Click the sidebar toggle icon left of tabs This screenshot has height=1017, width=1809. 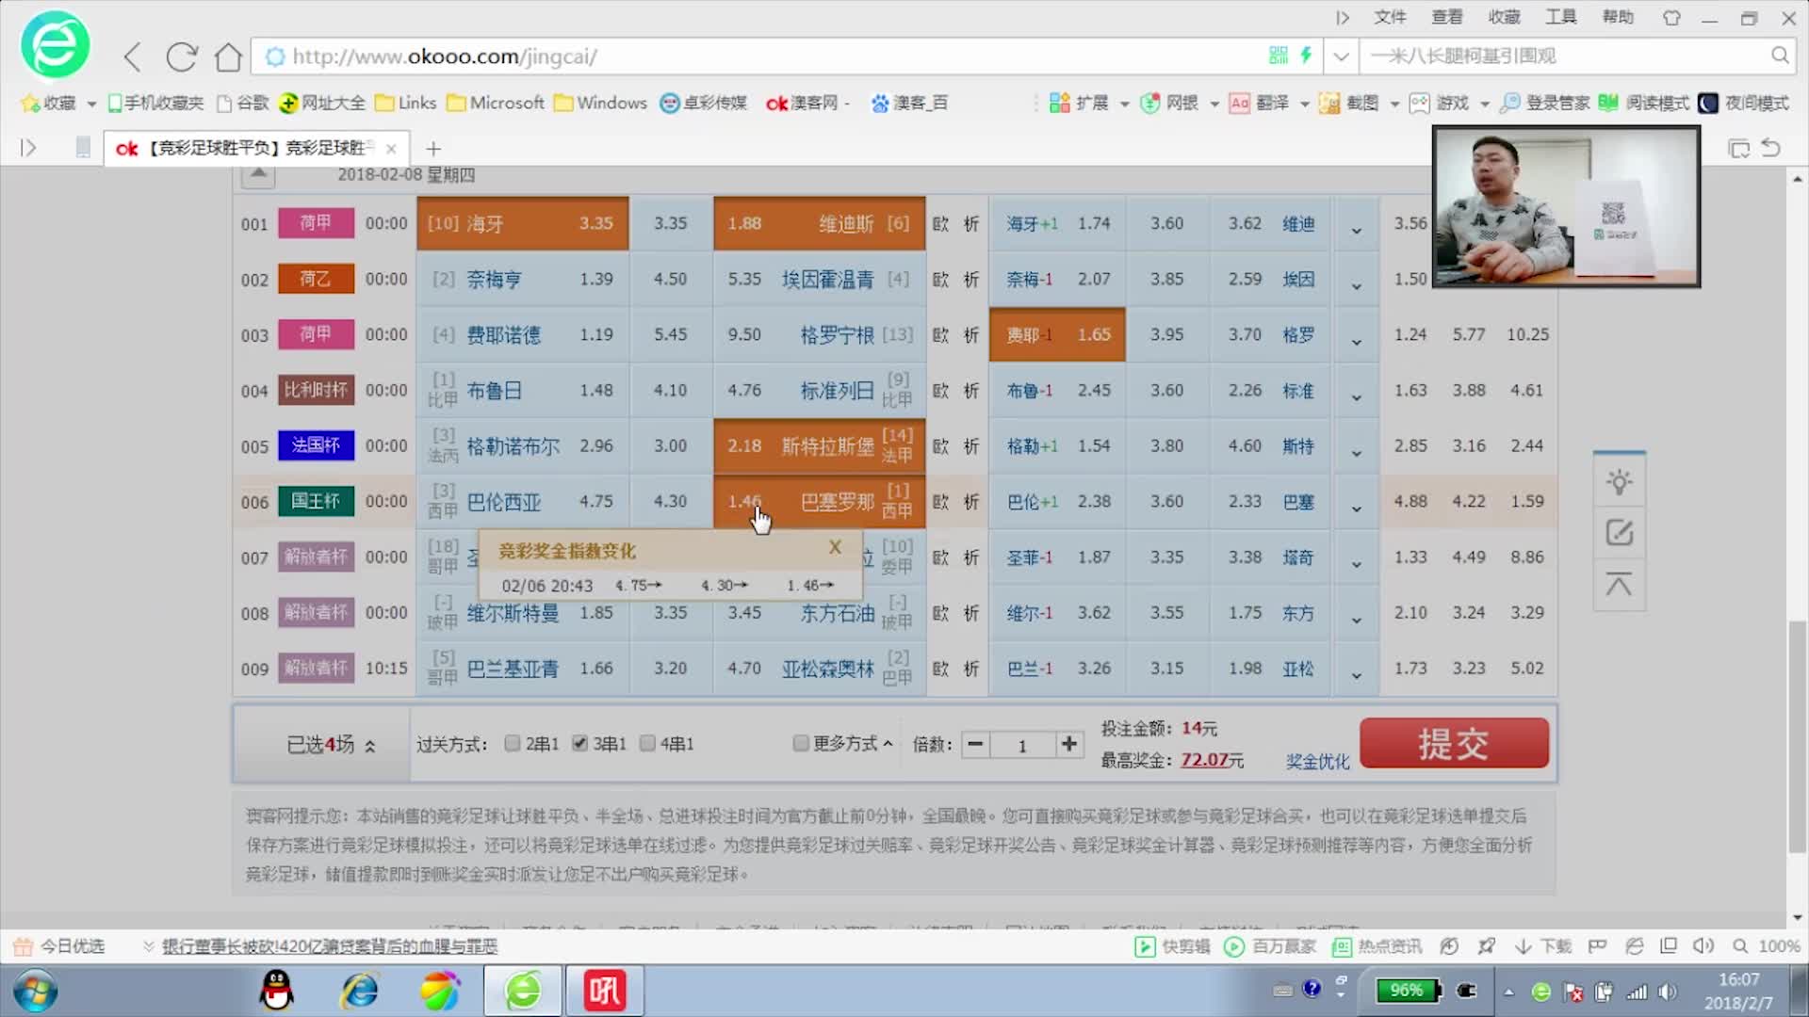28,148
